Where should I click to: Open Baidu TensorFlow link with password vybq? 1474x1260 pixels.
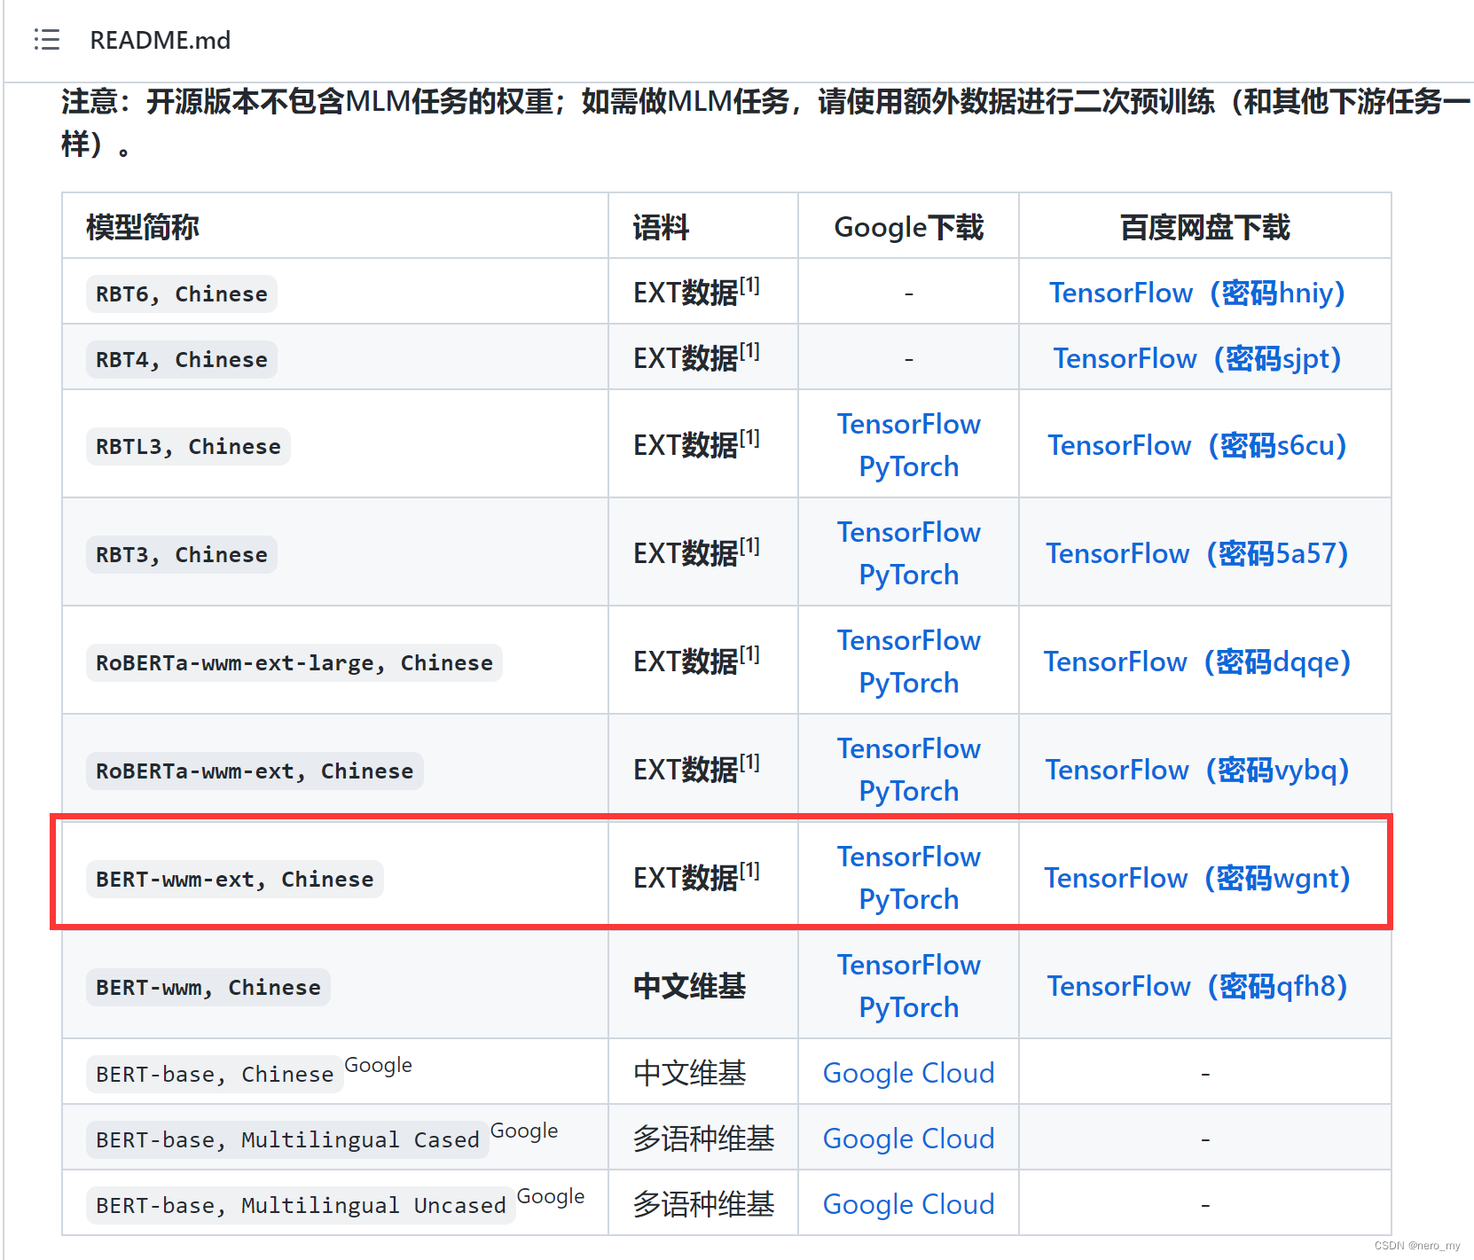(x=1196, y=770)
